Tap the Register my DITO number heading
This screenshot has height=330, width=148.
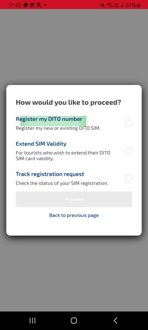tap(49, 119)
